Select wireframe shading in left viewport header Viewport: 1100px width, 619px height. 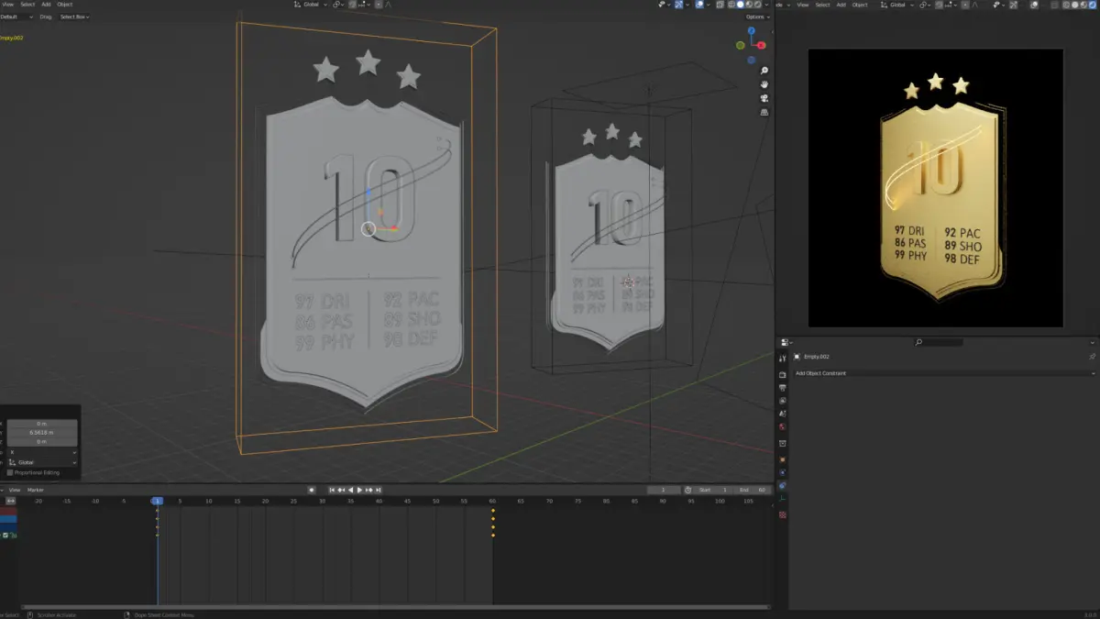point(731,5)
